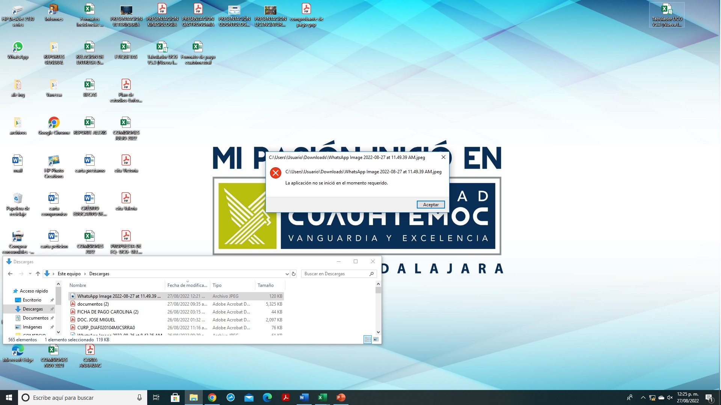Click the taskbar search box
The width and height of the screenshot is (721, 405).
[83, 397]
